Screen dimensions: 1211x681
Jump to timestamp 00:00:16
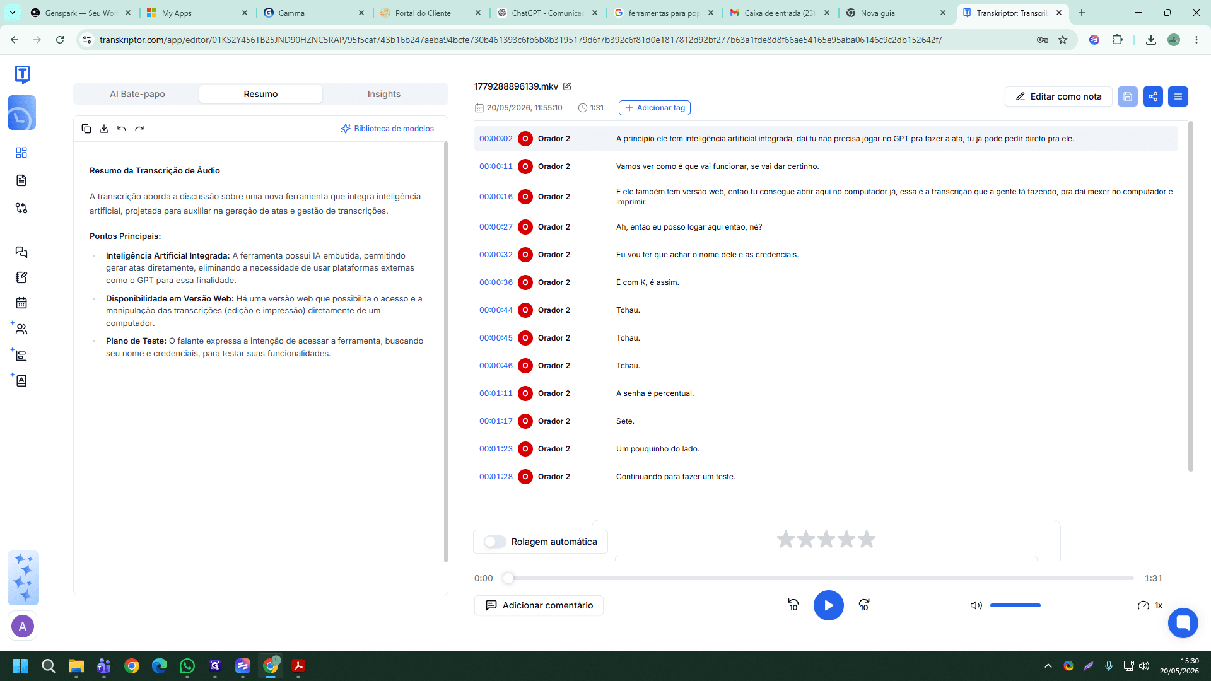496,197
